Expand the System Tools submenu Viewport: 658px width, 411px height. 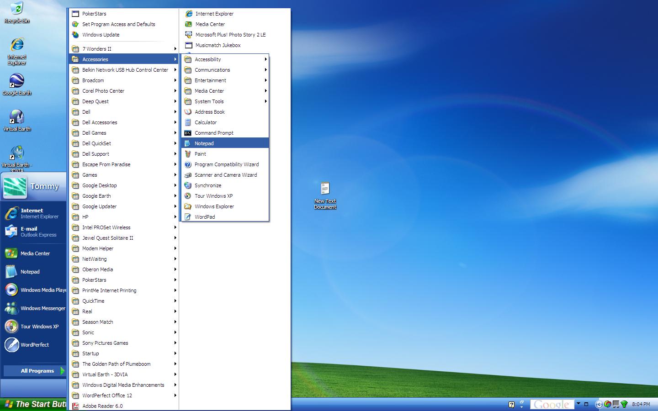coord(225,101)
